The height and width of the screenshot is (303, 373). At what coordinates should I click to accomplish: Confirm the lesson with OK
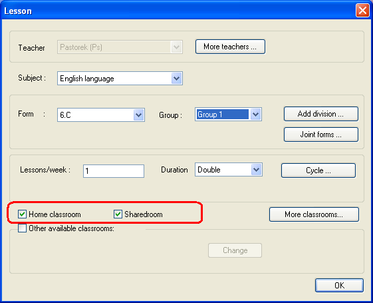click(x=339, y=286)
